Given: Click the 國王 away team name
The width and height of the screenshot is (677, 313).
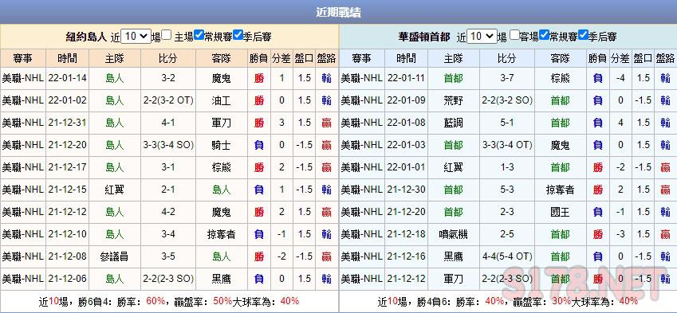Looking at the screenshot, I should [560, 212].
